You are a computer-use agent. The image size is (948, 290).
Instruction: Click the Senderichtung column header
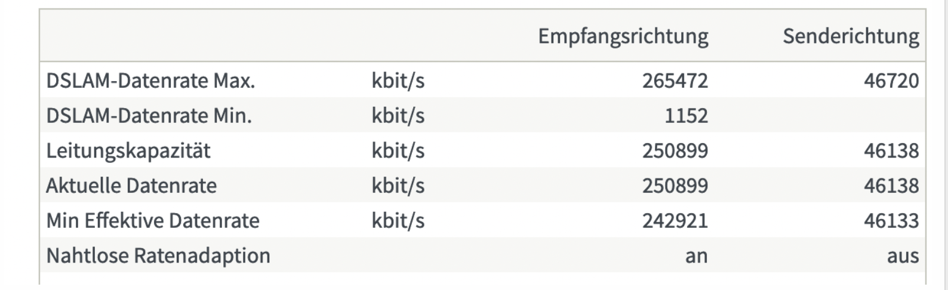tap(851, 36)
